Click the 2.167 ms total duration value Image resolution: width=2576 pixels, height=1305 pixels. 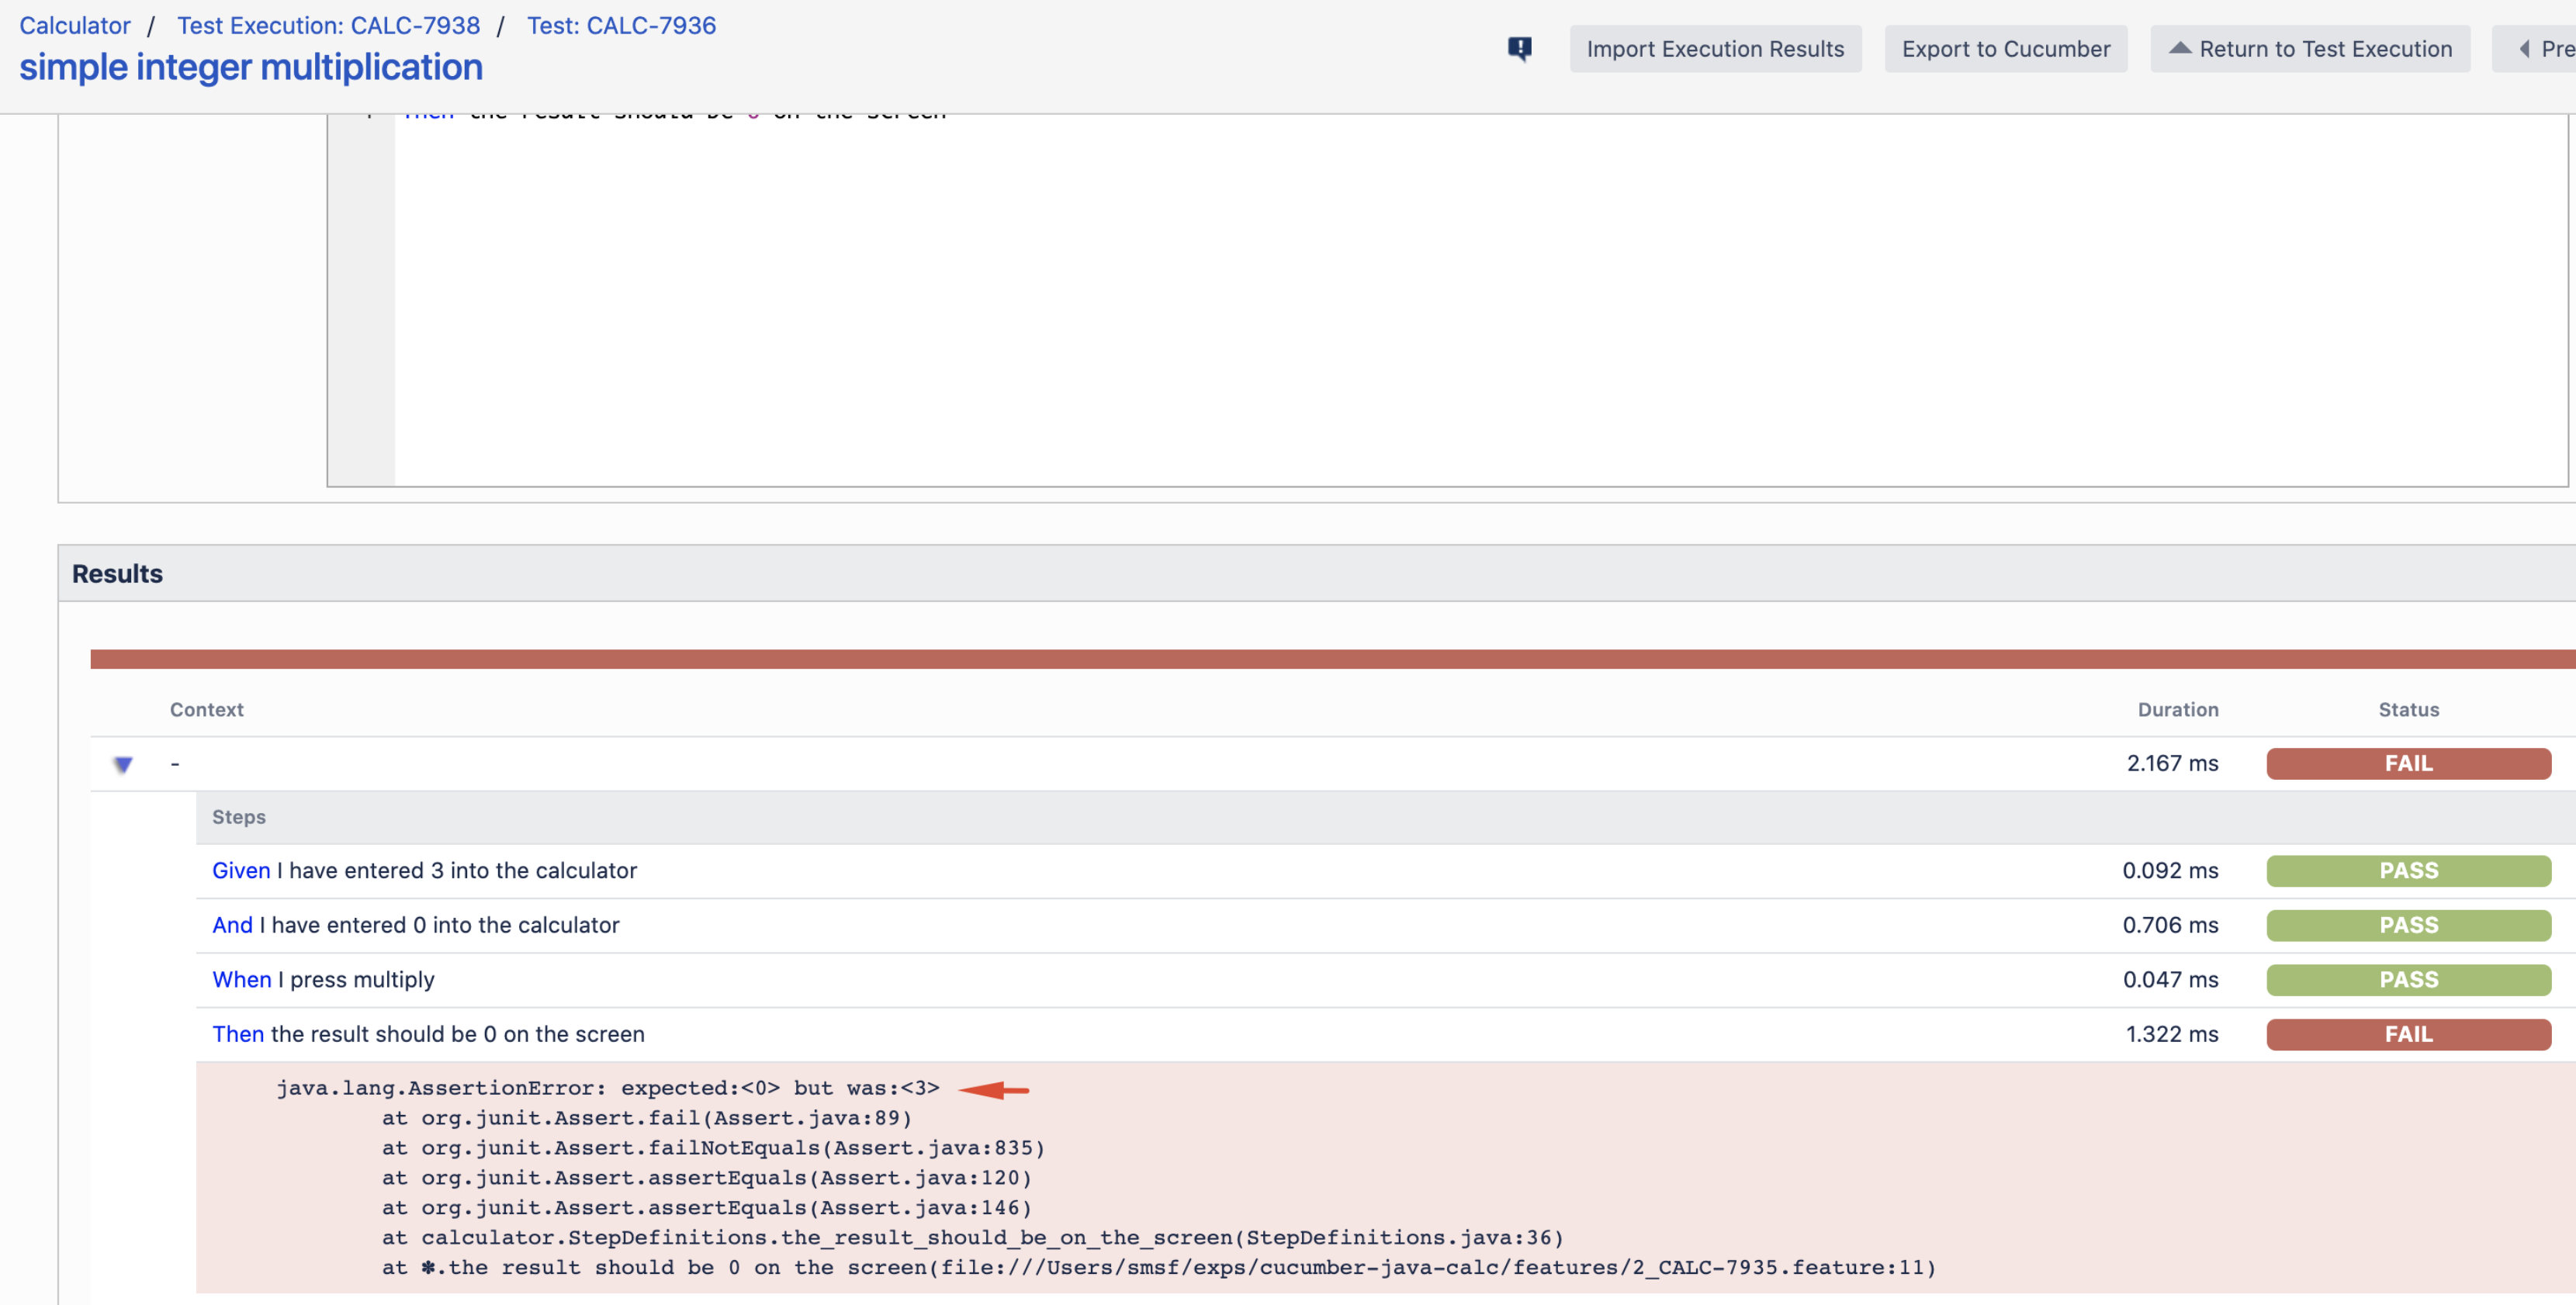pos(2172,763)
